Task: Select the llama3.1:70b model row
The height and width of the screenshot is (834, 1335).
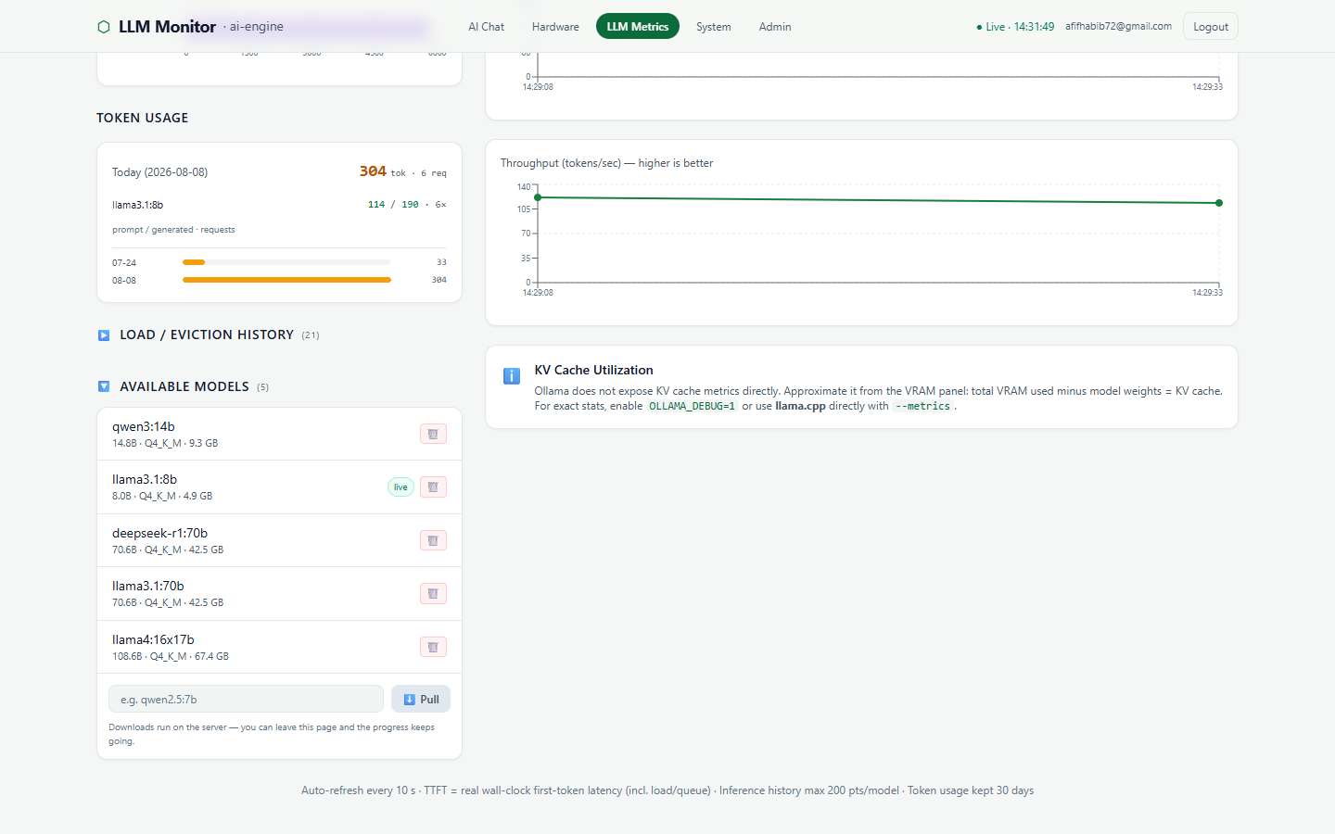Action: [279, 594]
